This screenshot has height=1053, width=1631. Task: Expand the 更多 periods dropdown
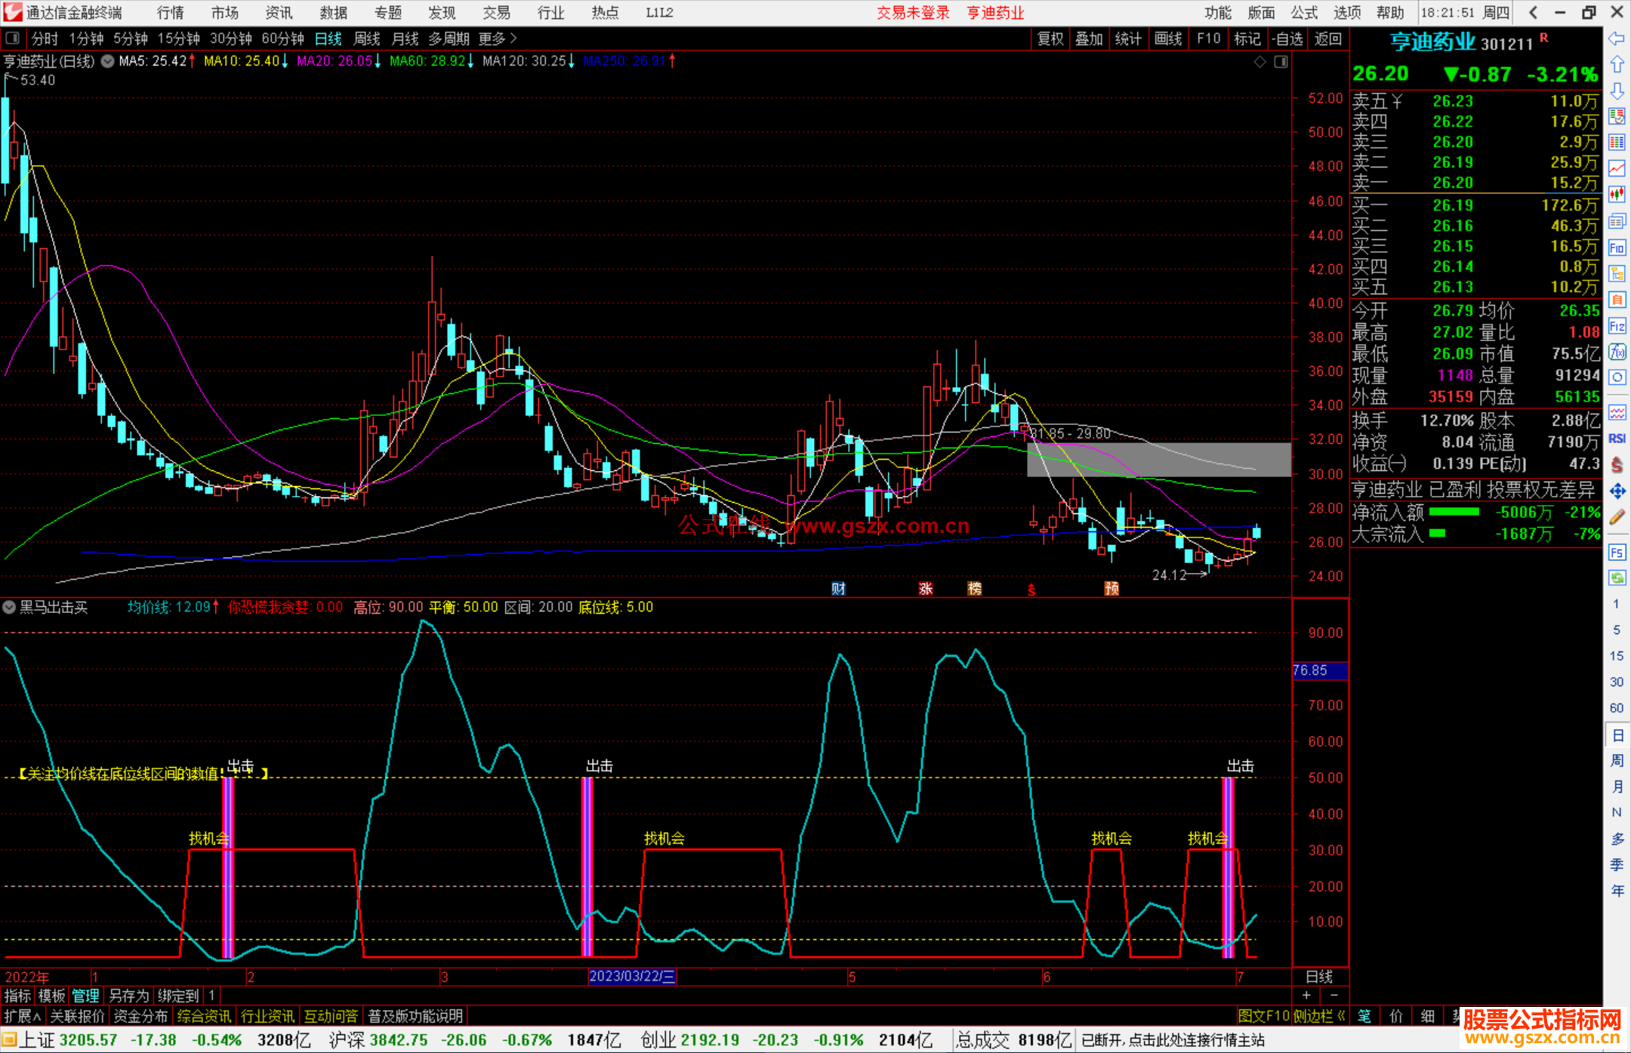pyautogui.click(x=498, y=38)
